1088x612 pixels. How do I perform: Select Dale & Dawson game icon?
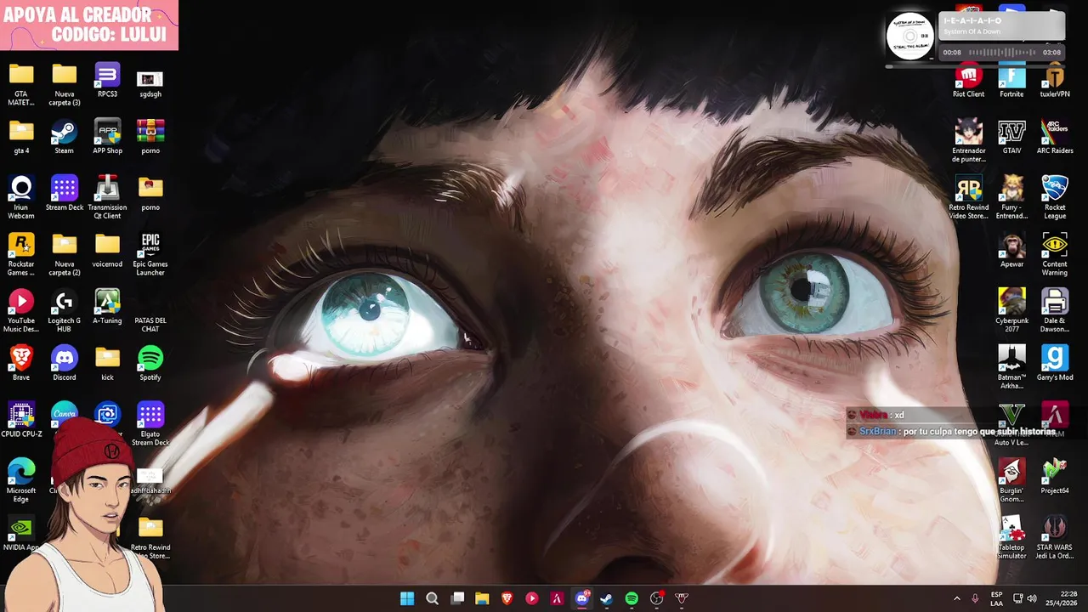(x=1055, y=311)
